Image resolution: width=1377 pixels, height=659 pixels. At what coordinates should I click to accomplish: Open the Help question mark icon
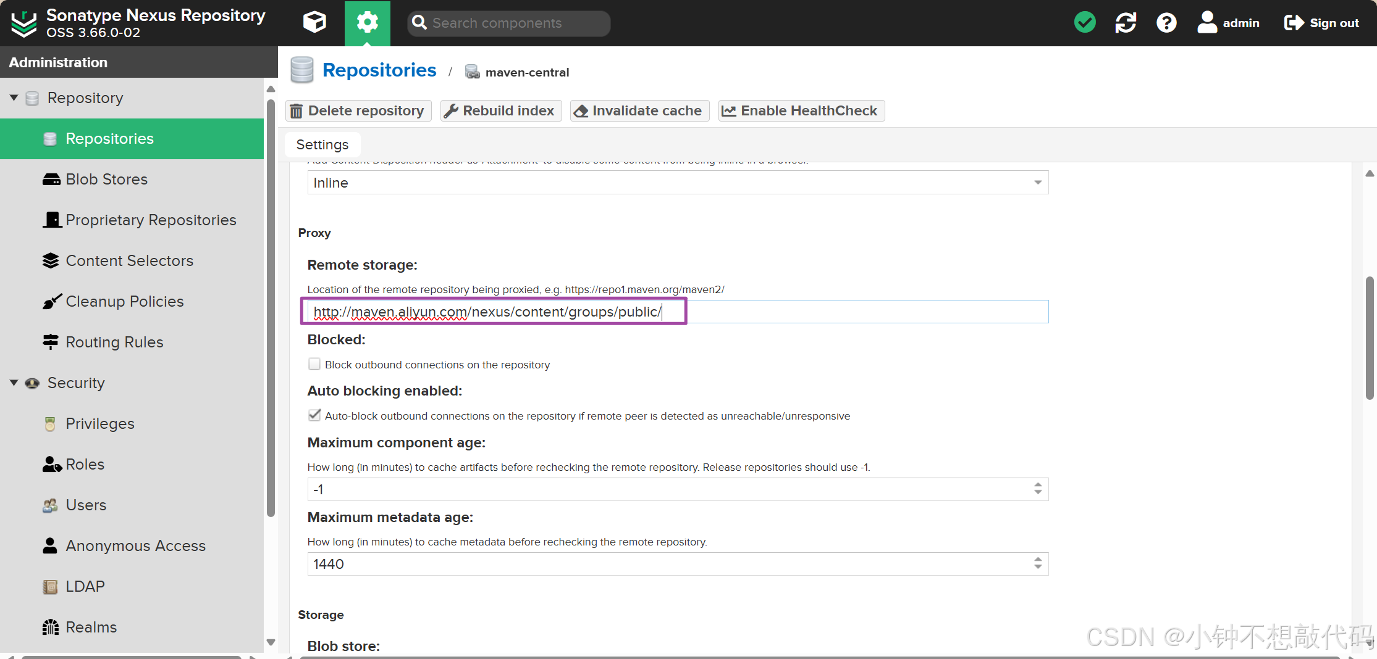[1166, 23]
